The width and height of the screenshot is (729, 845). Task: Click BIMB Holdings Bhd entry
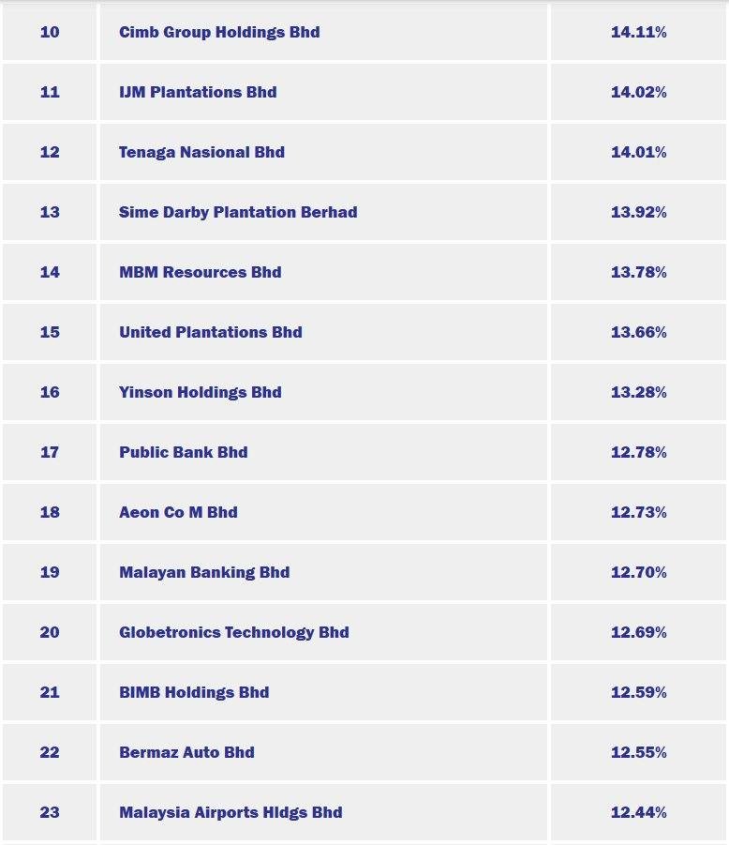194,692
